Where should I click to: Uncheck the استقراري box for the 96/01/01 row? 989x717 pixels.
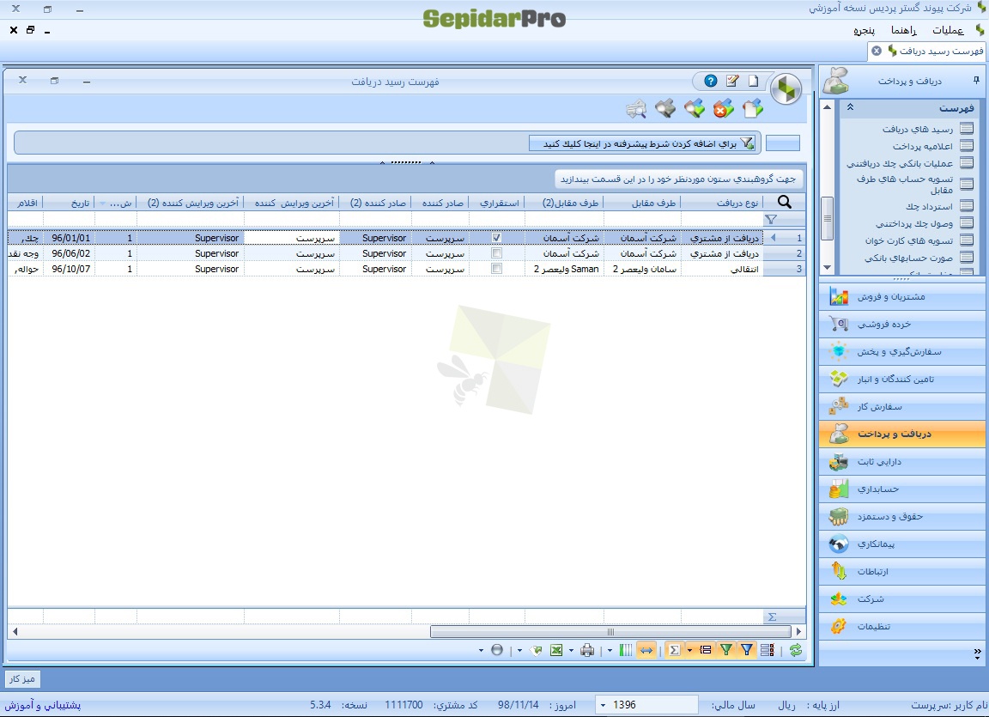(497, 238)
